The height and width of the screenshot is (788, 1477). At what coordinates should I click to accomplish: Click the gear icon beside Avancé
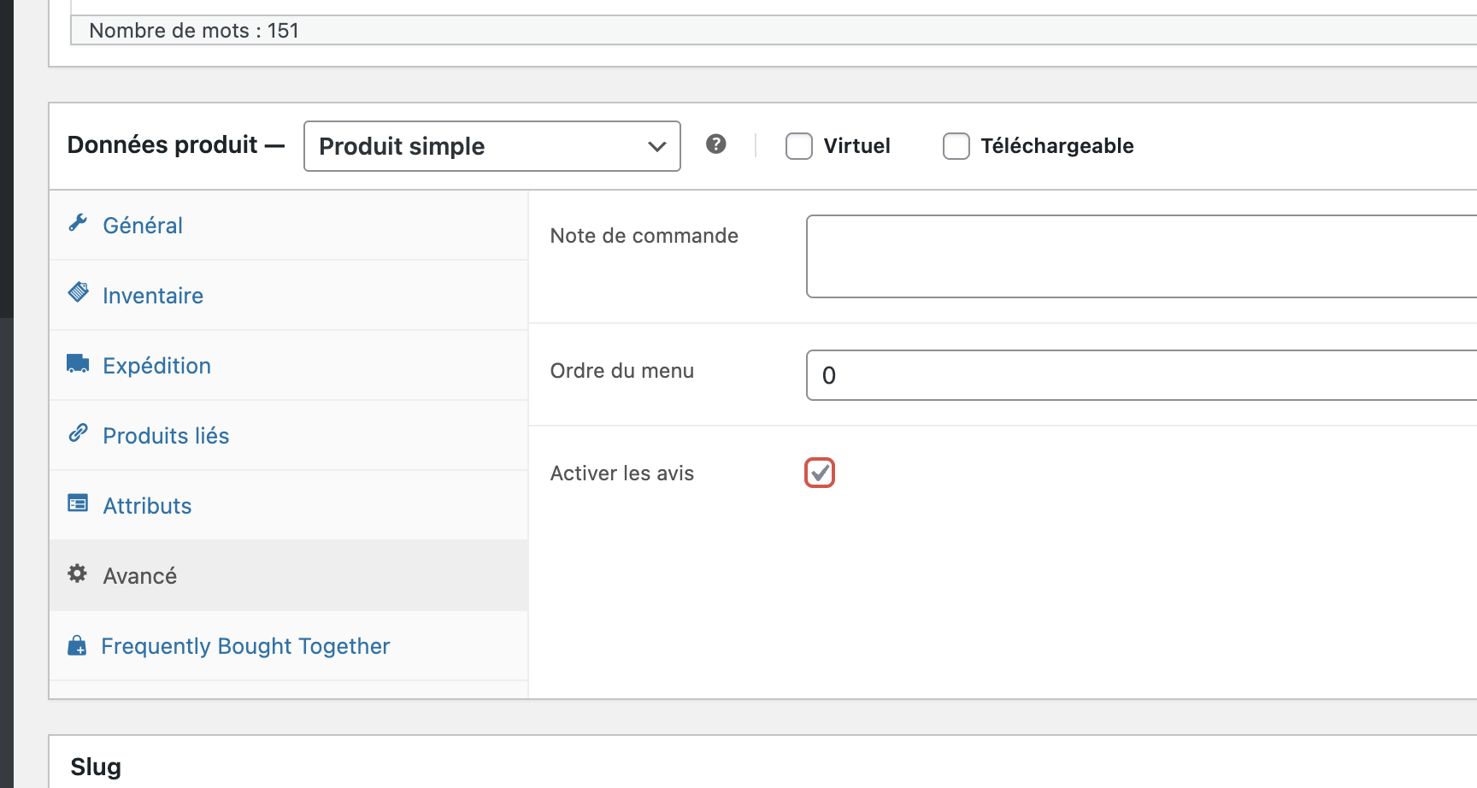(78, 573)
